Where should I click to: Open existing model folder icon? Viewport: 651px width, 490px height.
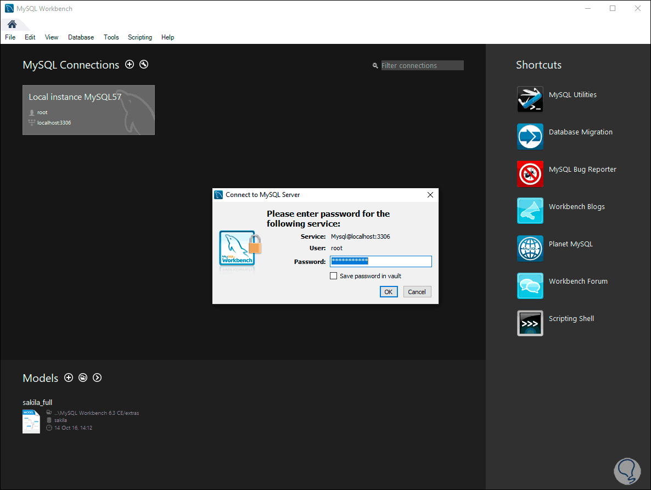tap(83, 378)
